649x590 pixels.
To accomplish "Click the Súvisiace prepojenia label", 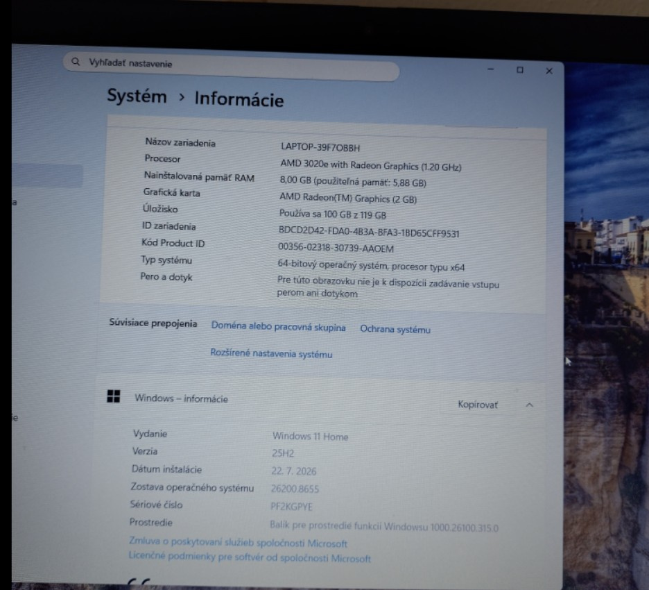I will click(x=153, y=323).
